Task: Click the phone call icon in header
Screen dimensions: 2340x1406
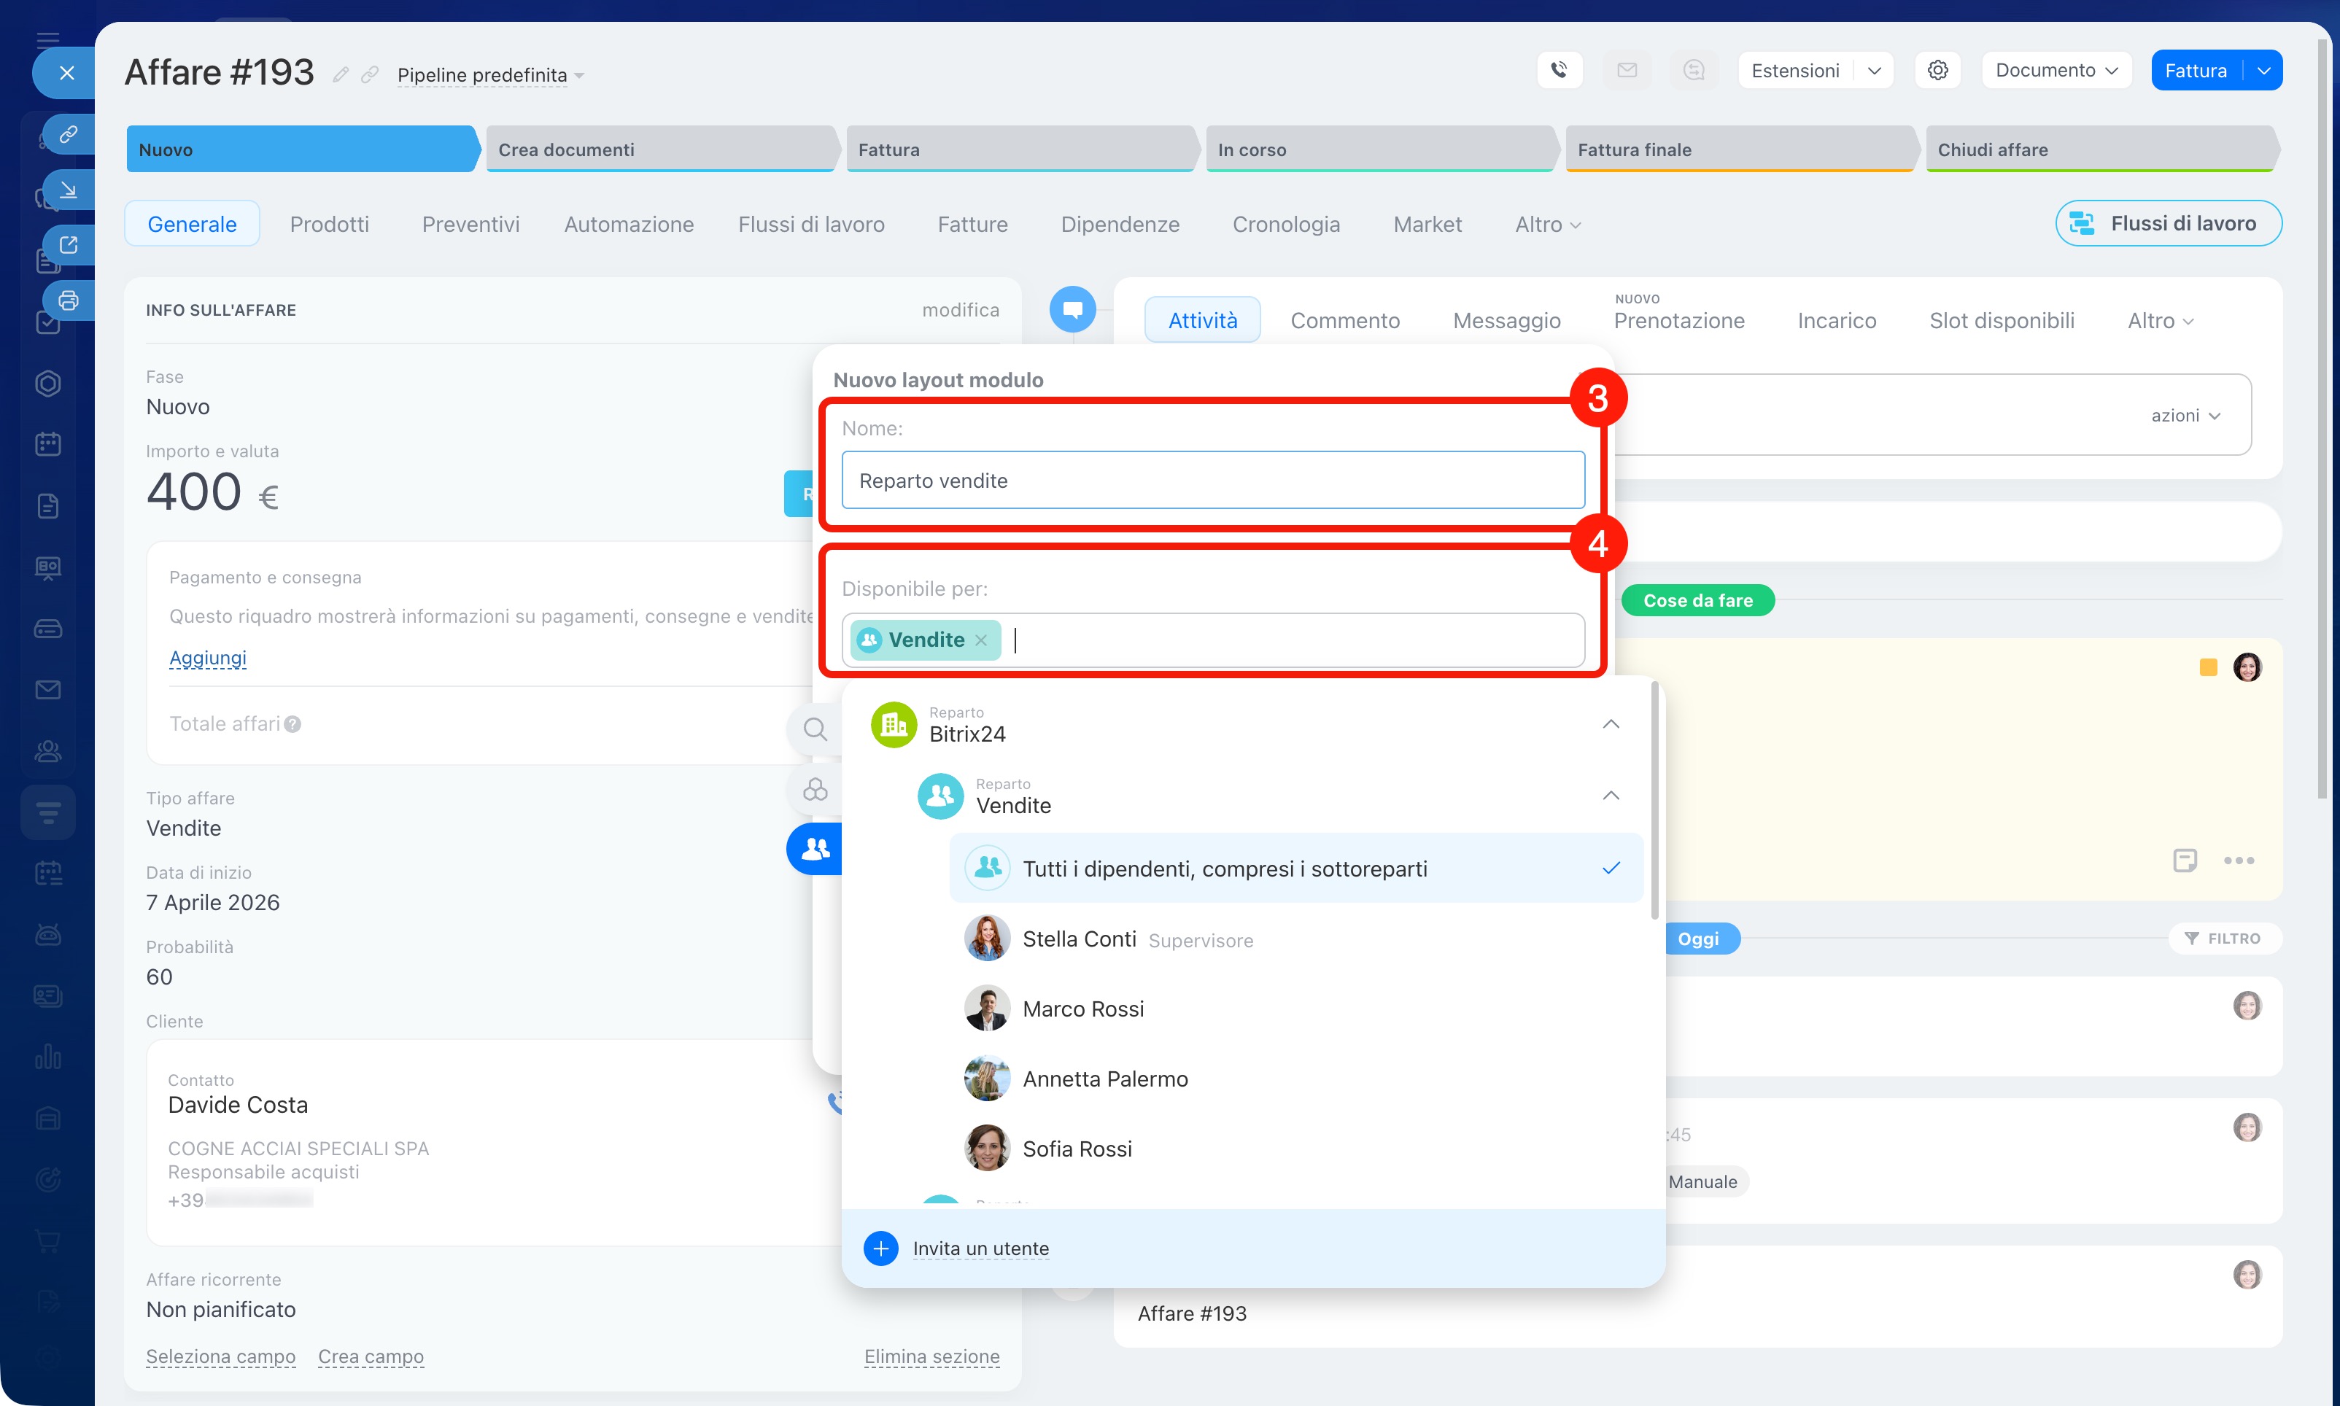Action: (1559, 70)
